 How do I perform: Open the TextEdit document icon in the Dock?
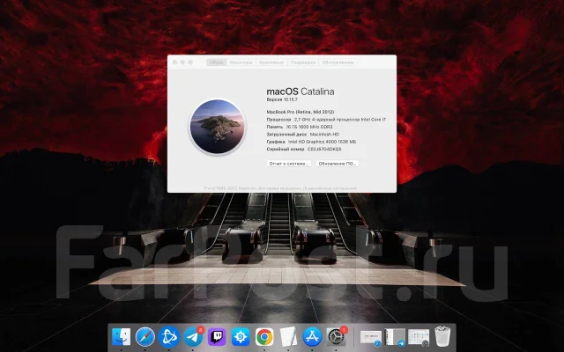(x=288, y=337)
